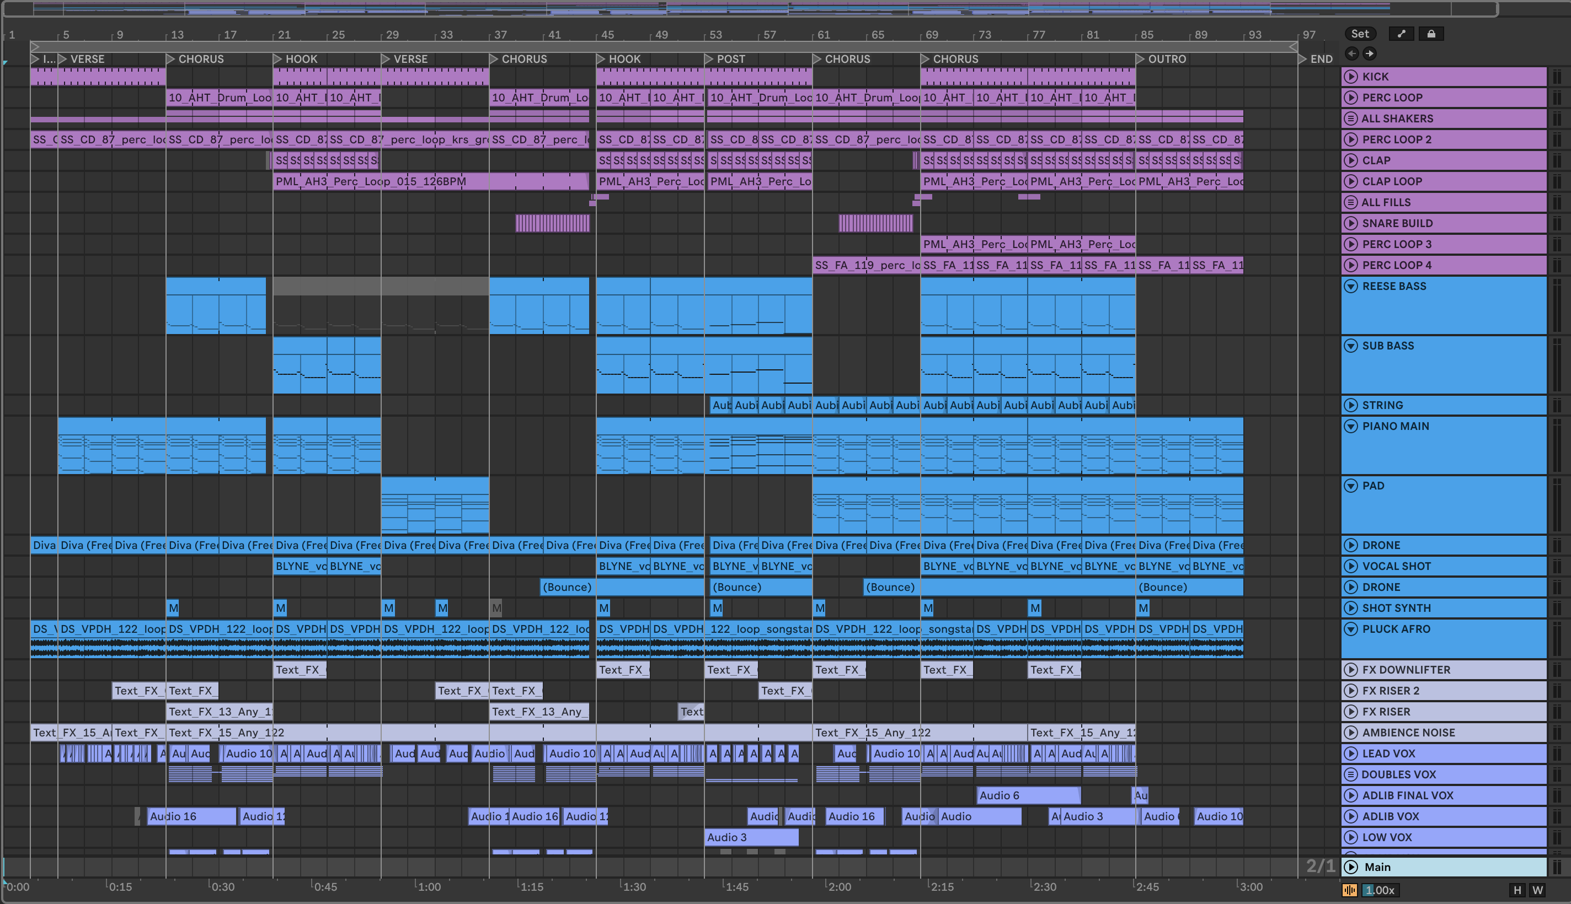Click the OUTRO locator marker
The height and width of the screenshot is (904, 1571).
click(x=1141, y=59)
